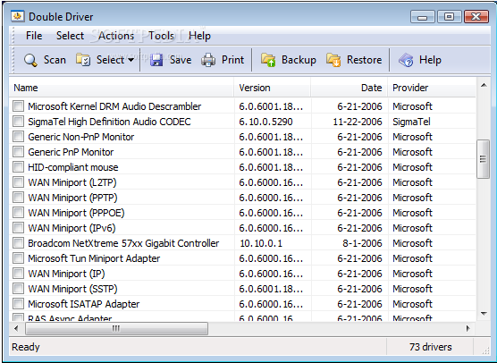The width and height of the screenshot is (497, 363).
Task: Click the Double Driver title bar icon
Action: pyautogui.click(x=18, y=16)
